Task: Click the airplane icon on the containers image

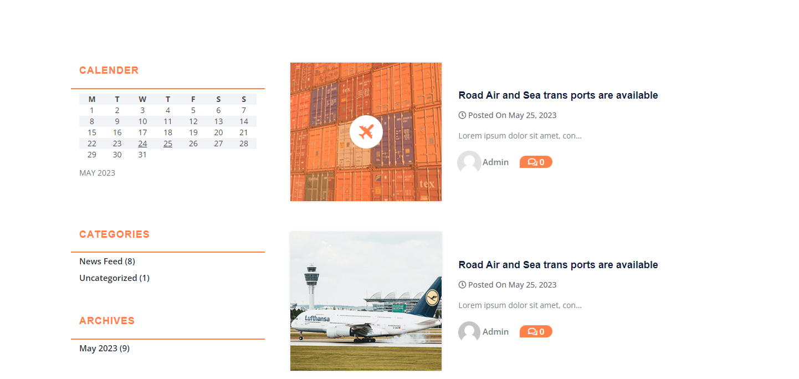Action: tap(366, 132)
